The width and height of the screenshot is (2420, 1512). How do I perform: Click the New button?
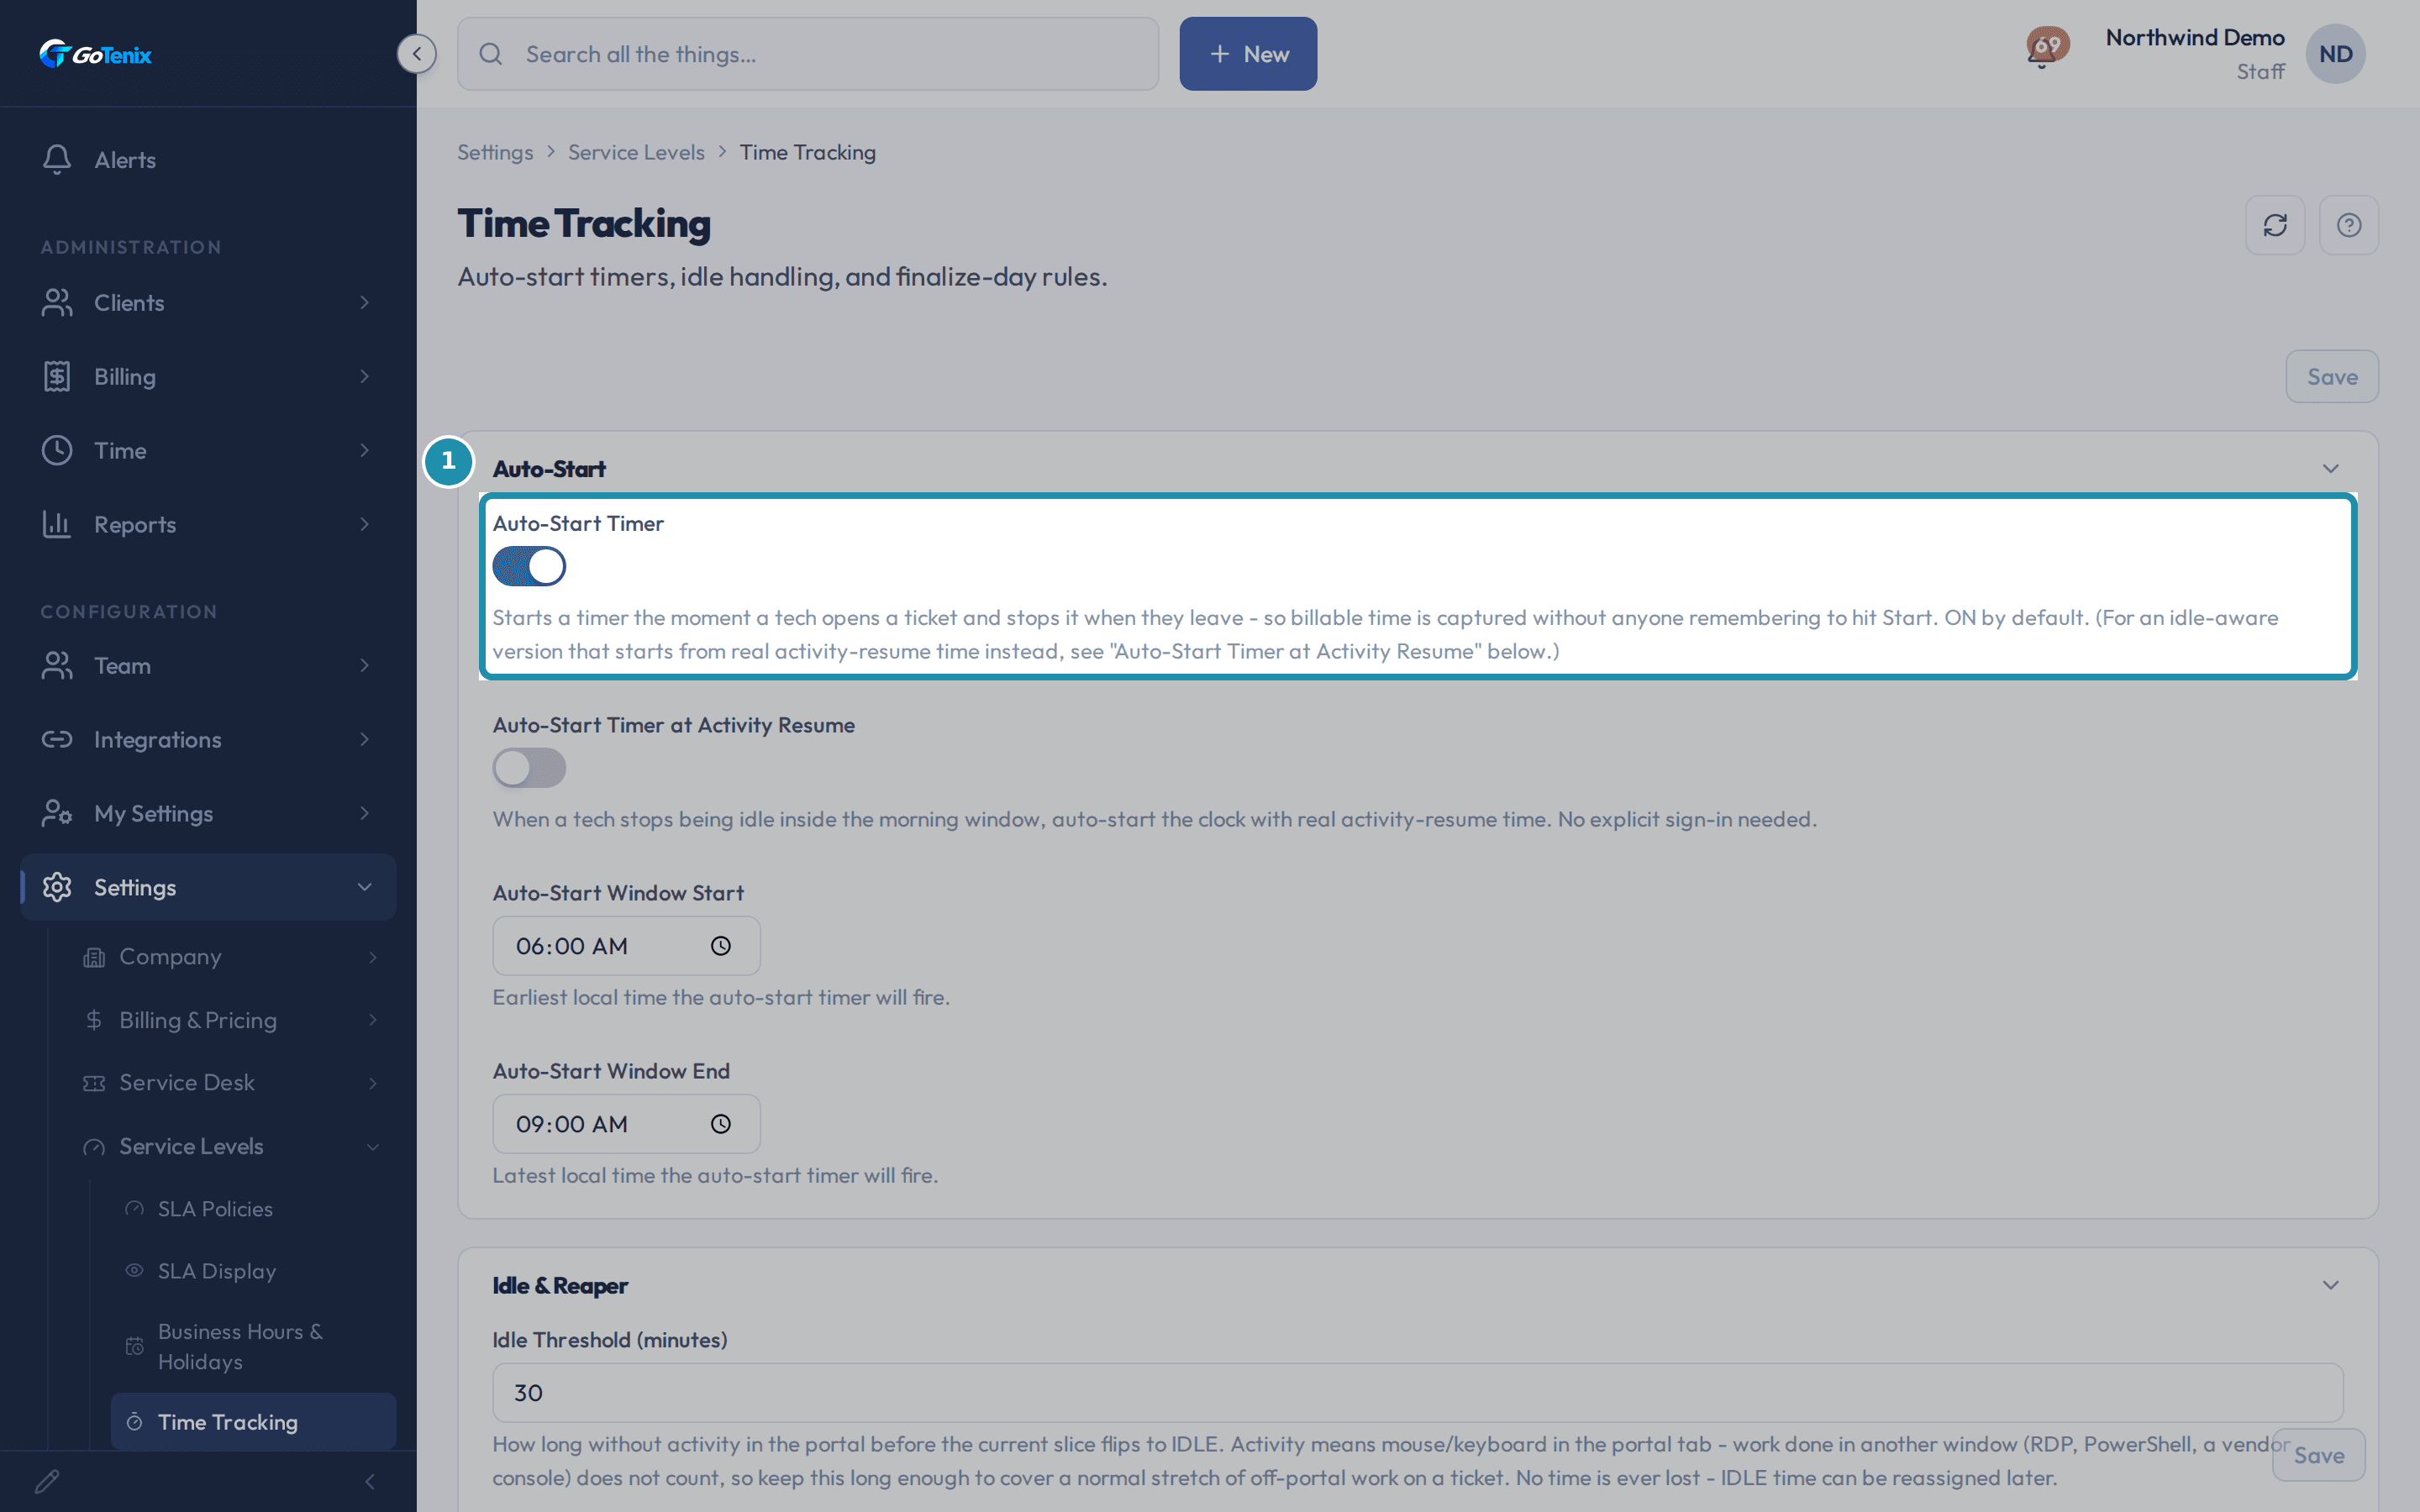coord(1248,54)
